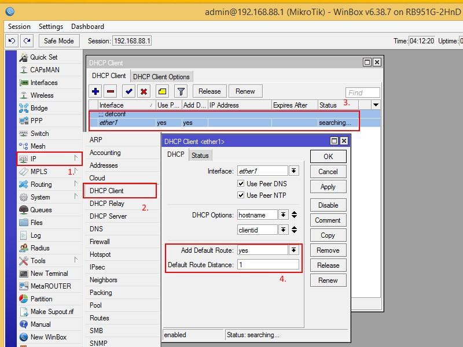463x347 pixels.
Task: Open Interface ether1 dropdown arrow
Action: pyautogui.click(x=293, y=171)
